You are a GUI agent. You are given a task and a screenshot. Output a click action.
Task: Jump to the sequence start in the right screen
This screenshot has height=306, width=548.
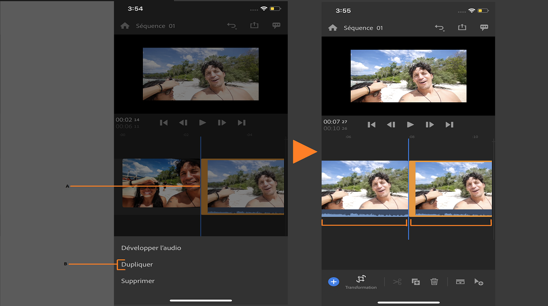tap(371, 124)
